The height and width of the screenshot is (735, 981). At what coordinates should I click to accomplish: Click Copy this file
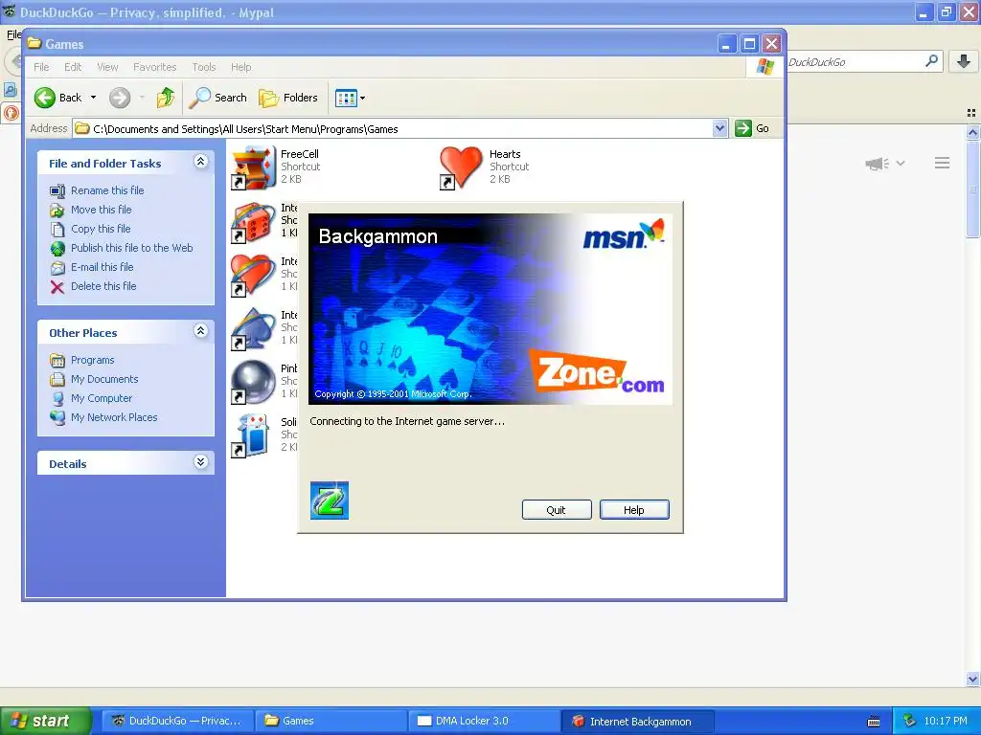pyautogui.click(x=100, y=229)
